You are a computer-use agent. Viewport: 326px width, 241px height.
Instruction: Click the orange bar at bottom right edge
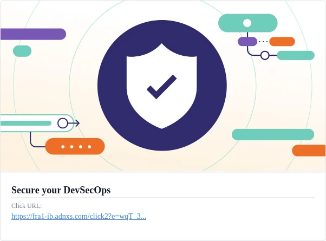pos(309,151)
